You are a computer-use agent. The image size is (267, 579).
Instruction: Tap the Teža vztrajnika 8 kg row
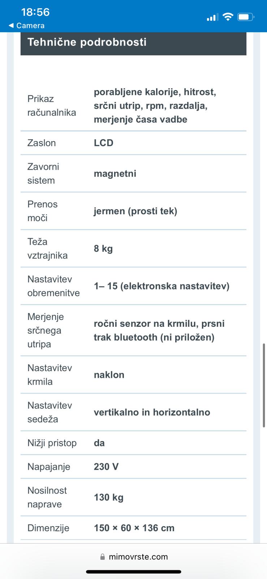tap(133, 249)
